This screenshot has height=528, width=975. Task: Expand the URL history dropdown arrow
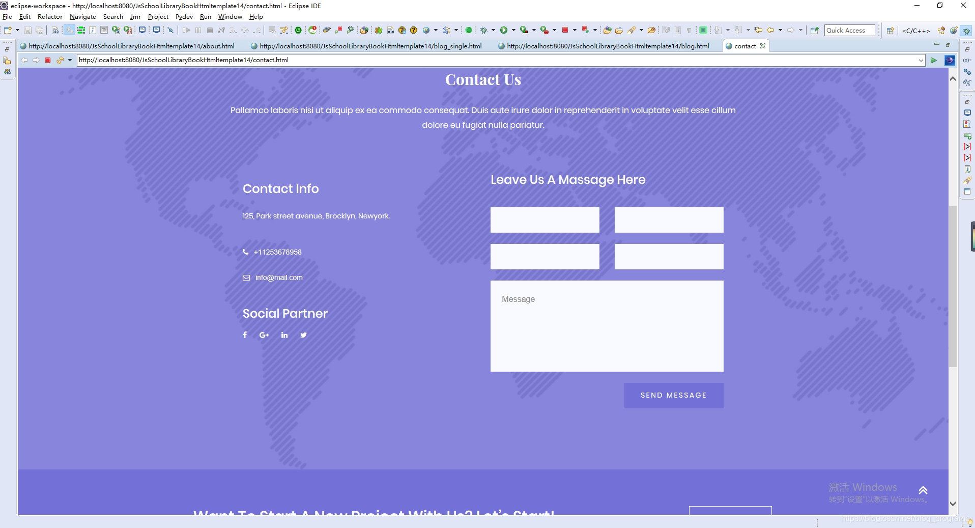921,60
